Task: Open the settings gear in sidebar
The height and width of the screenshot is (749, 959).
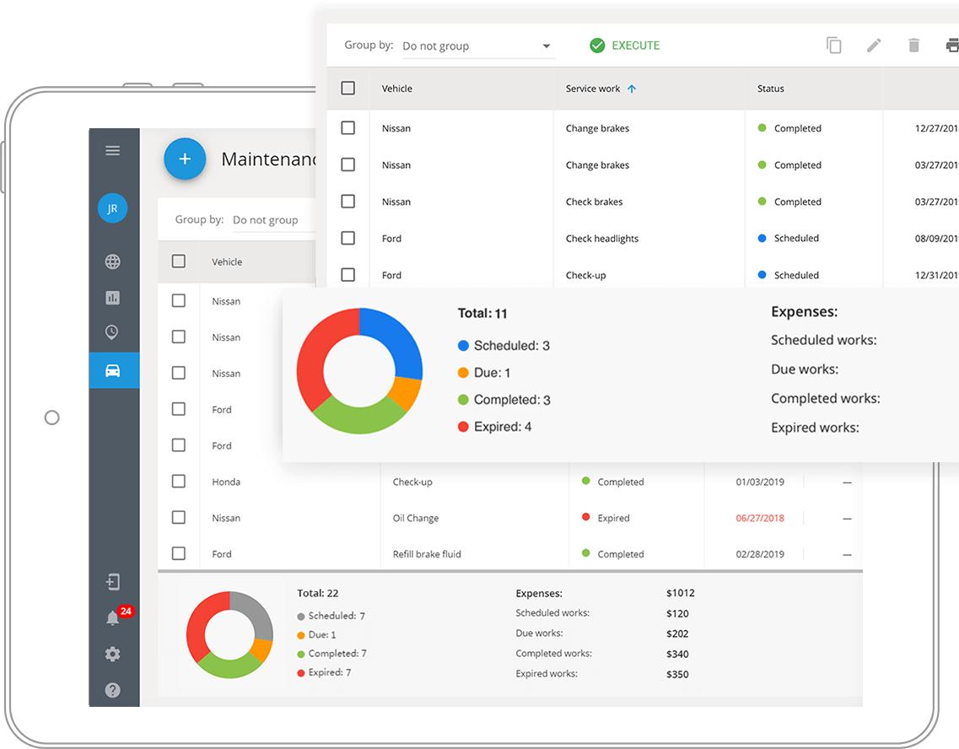Action: pyautogui.click(x=112, y=655)
